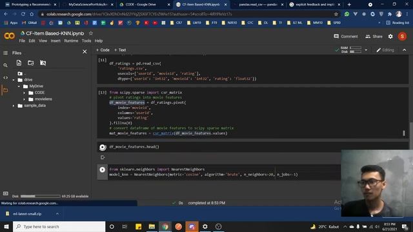This screenshot has height=232, width=413.
Task: Click the Disk usage bar
Action: (40, 196)
